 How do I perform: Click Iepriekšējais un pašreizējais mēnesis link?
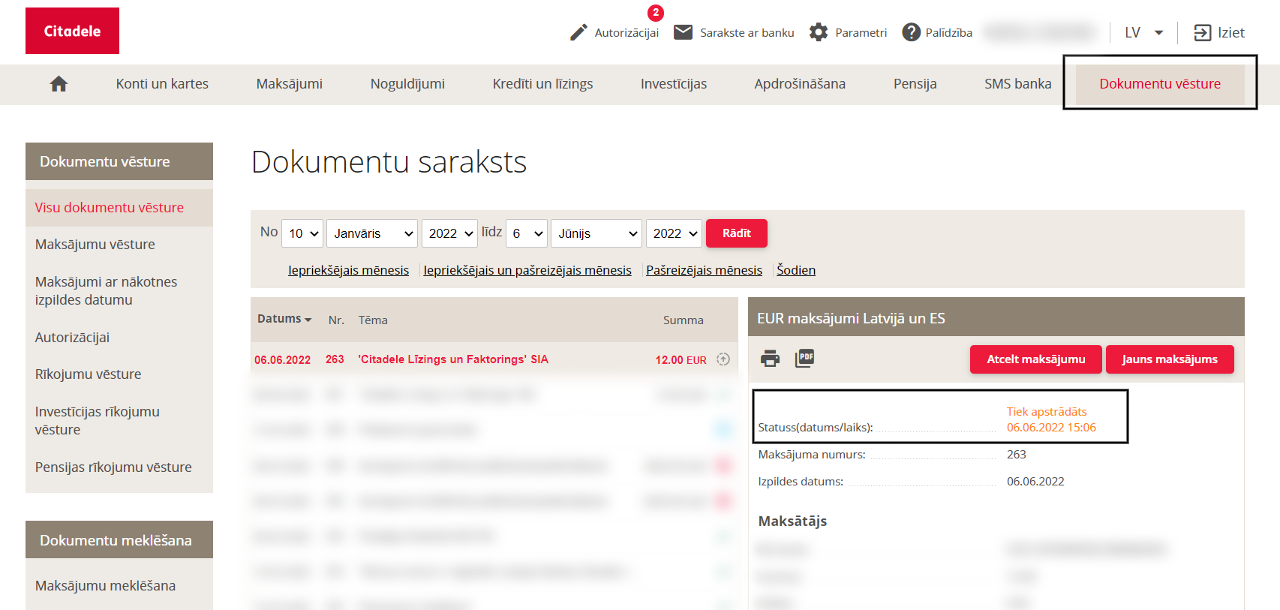coord(527,270)
